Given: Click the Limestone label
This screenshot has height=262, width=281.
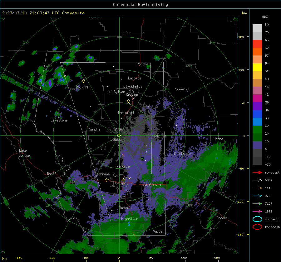Looking at the screenshot, I should tap(59, 120).
